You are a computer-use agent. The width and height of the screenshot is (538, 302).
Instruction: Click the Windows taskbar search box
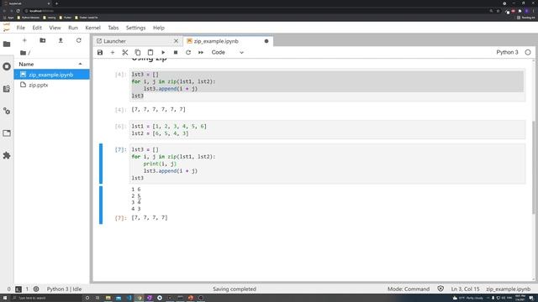pyautogui.click(x=46, y=298)
